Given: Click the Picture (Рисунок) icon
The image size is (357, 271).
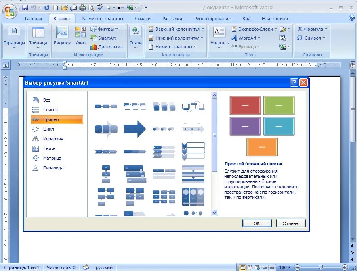Looking at the screenshot, I should click(62, 32).
